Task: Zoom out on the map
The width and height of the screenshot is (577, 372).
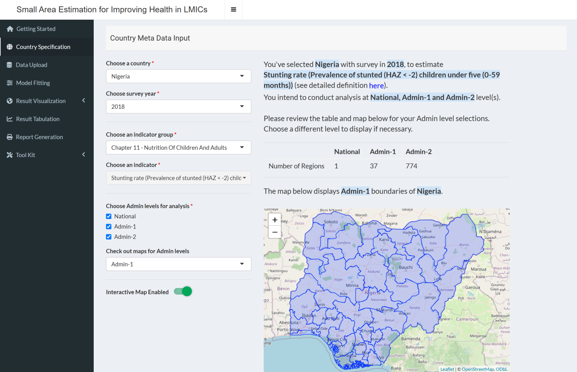Action: (275, 232)
